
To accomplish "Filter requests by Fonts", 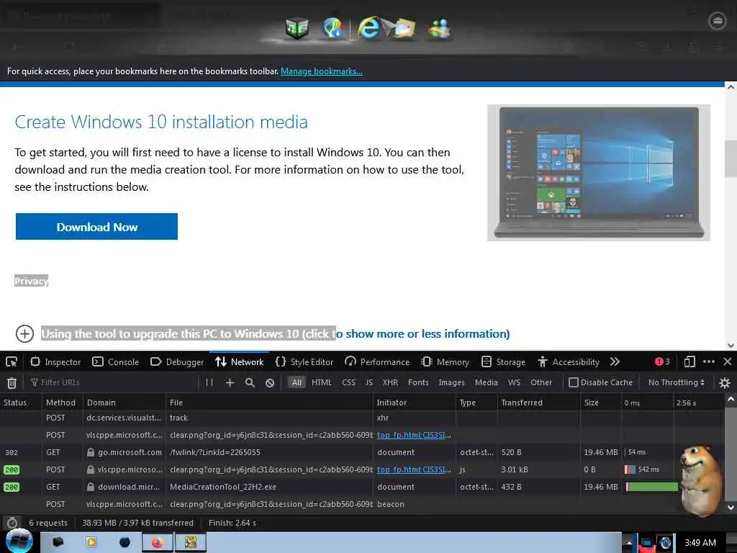I will click(x=418, y=382).
